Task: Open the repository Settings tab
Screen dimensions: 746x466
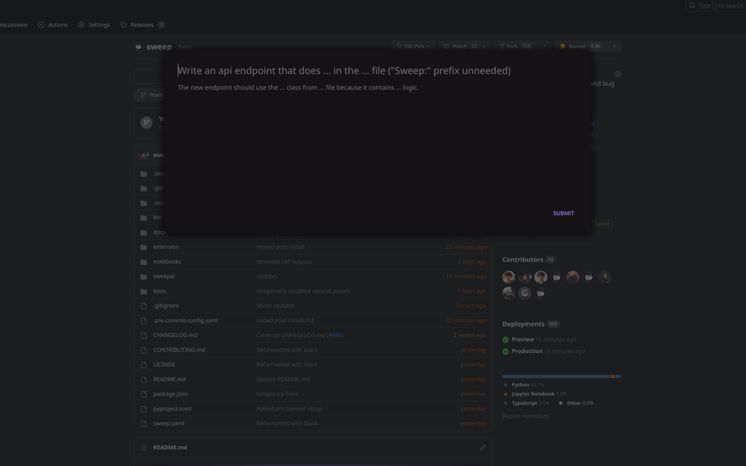Action: [x=94, y=25]
